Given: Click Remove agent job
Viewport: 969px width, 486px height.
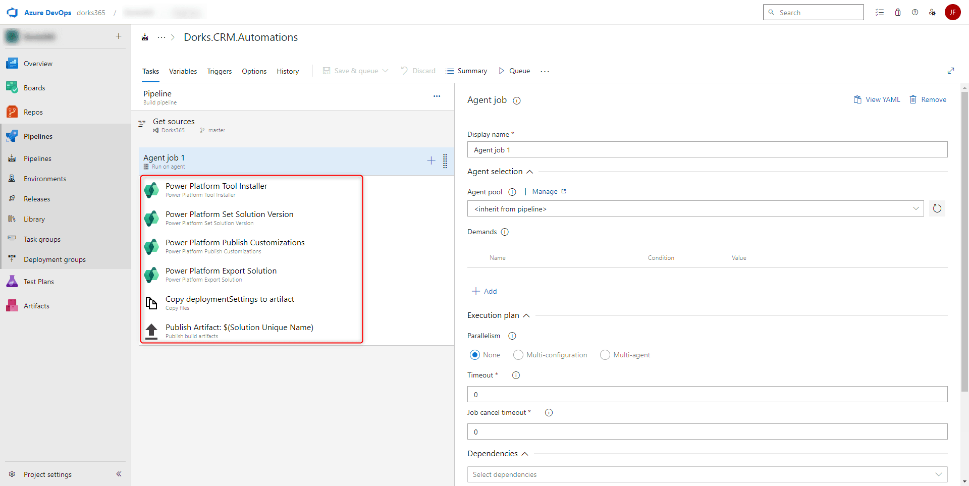Looking at the screenshot, I should pos(928,99).
